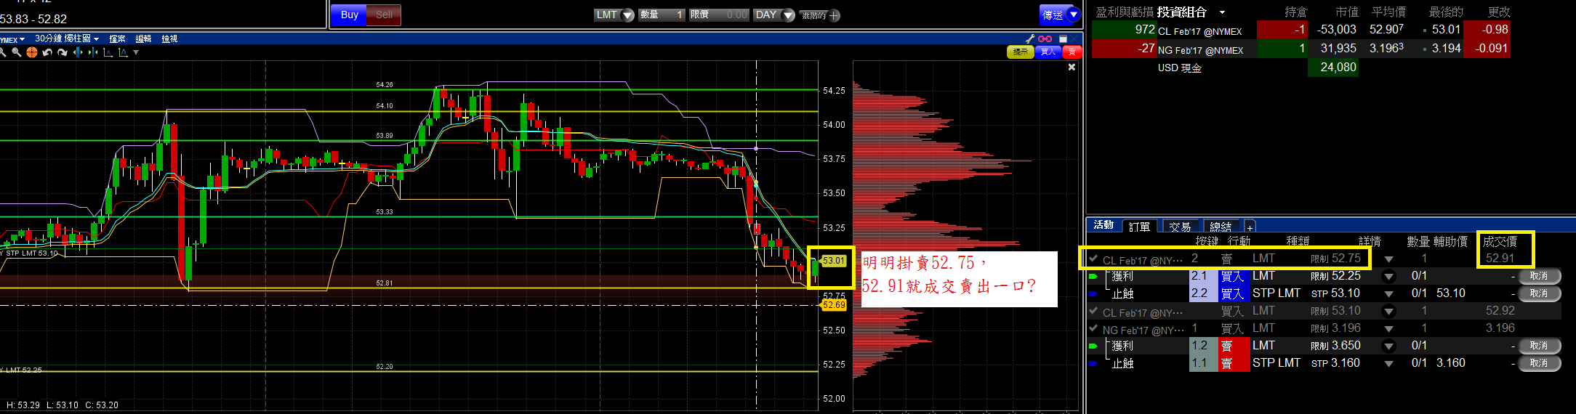
Task: Open the File (檔案) menu
Action: coord(117,39)
